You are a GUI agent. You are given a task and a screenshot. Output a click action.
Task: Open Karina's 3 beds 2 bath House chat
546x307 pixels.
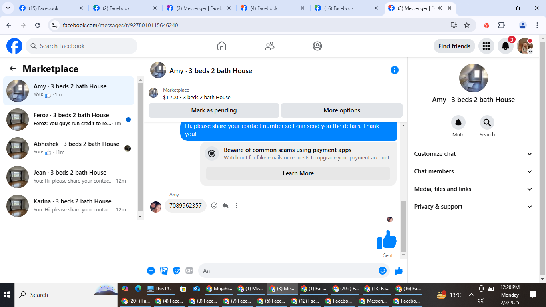coord(69,206)
